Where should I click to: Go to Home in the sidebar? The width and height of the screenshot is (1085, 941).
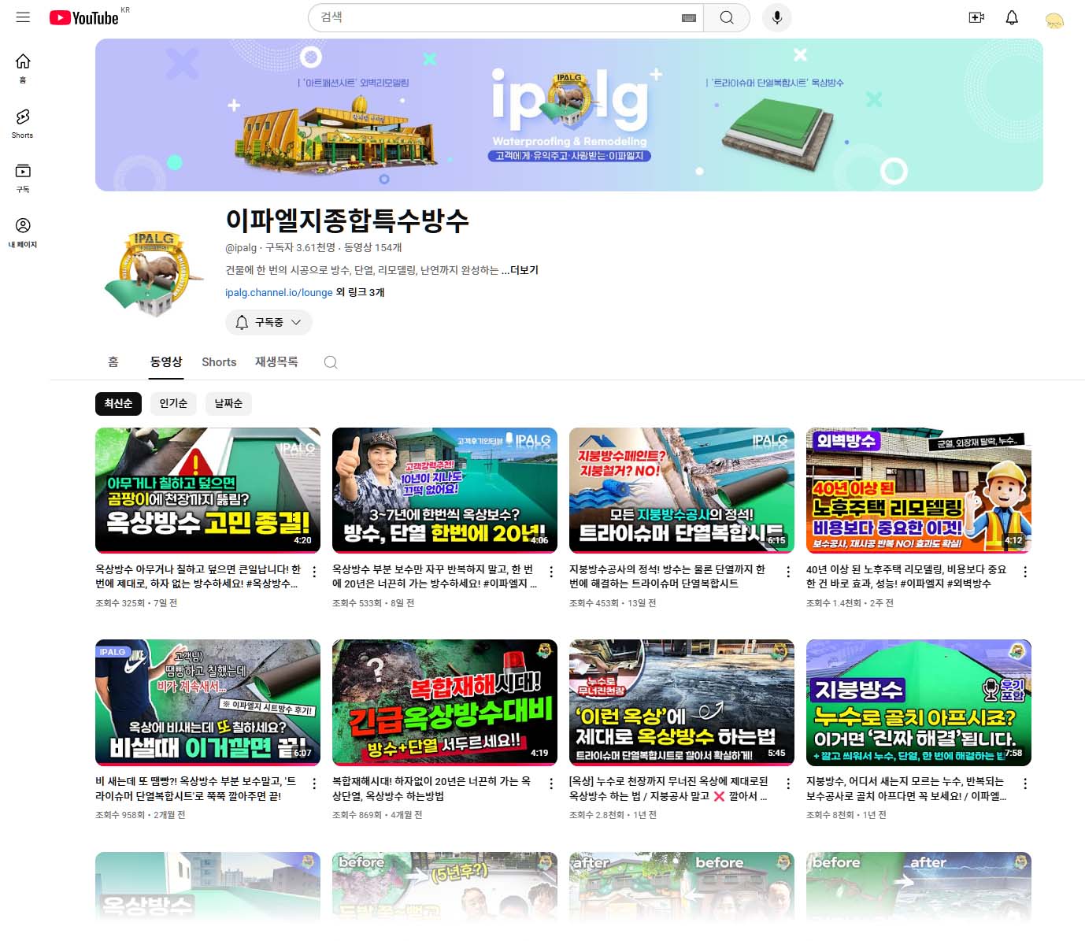pyautogui.click(x=23, y=68)
